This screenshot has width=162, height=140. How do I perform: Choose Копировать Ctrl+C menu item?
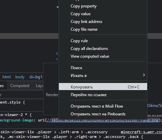103,87
